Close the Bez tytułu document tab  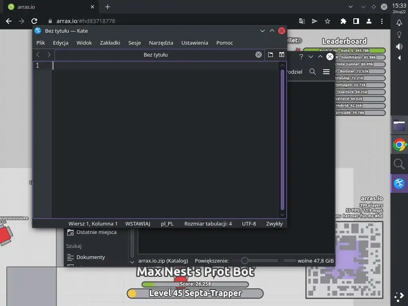click(258, 55)
